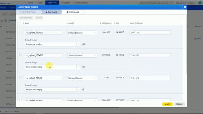Viewport: 203px width, 114px height.
Task: Click the Size column header
Action: (x=118, y=23)
